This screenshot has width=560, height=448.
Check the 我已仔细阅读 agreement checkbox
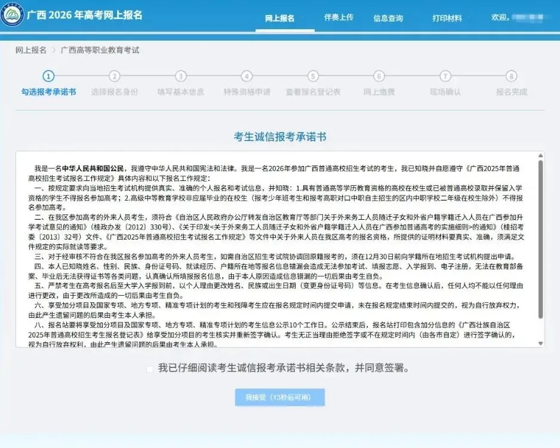(150, 369)
